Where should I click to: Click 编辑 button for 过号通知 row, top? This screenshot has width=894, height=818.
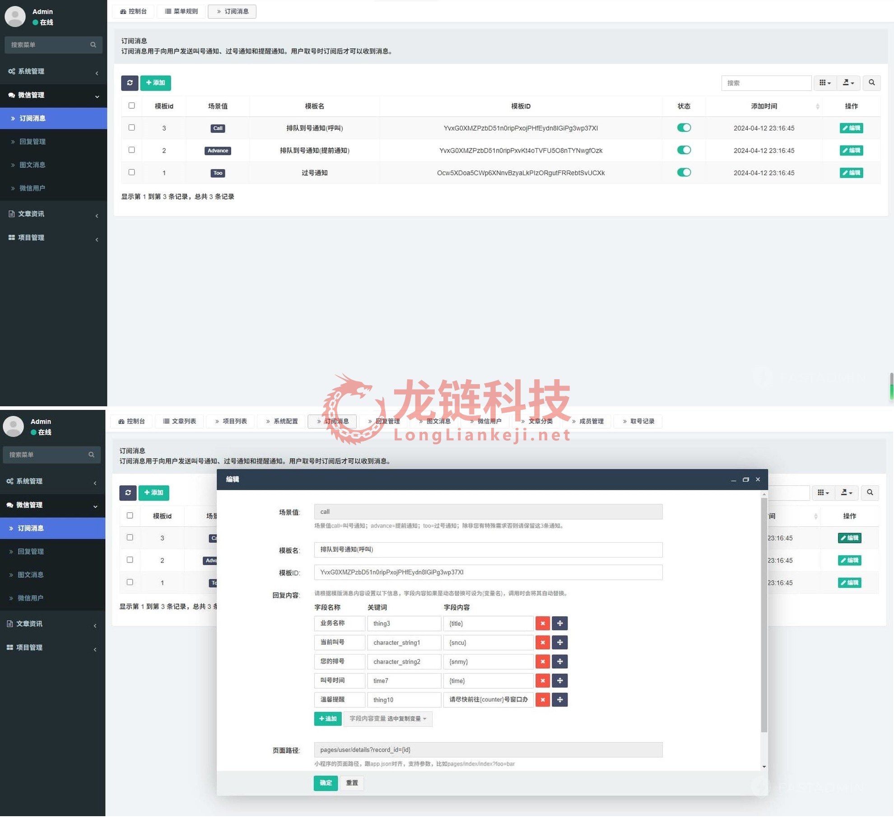(851, 173)
